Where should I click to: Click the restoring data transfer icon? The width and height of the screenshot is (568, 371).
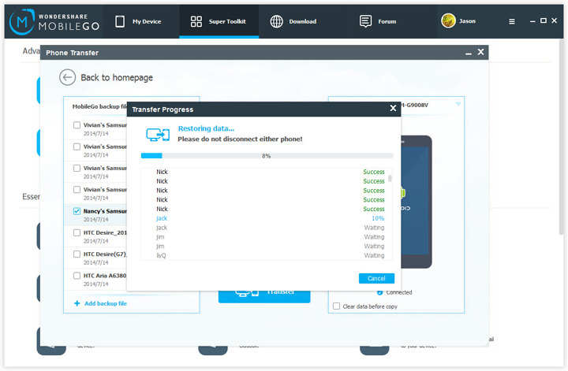[158, 135]
